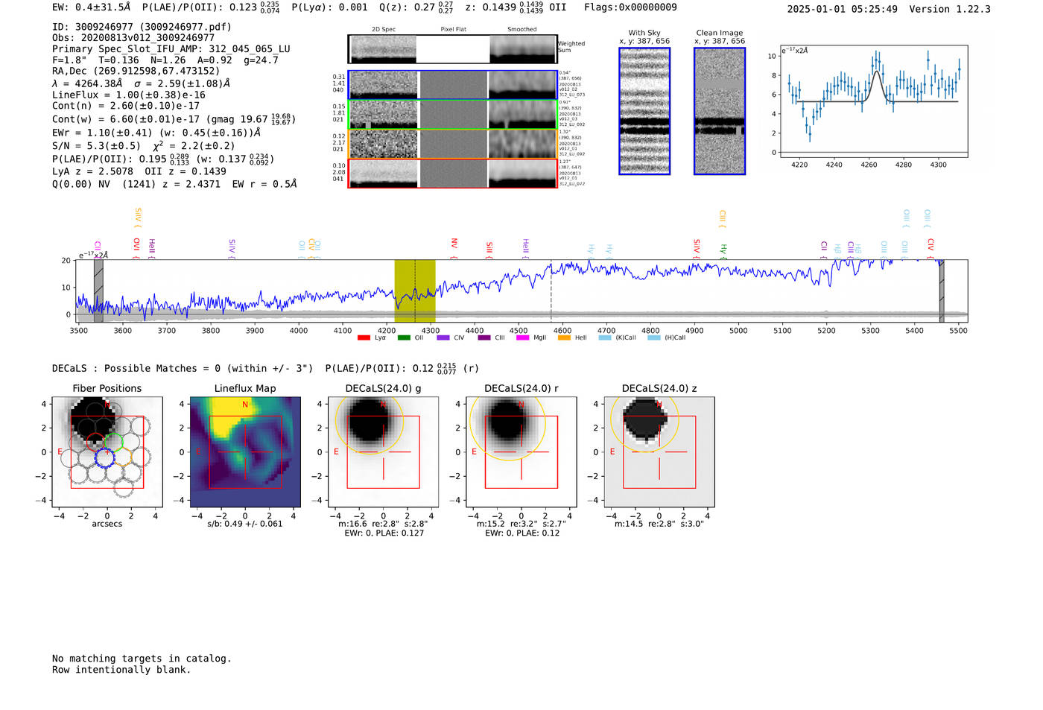Click the red N marker in Lineflux Map
This screenshot has width=1043, height=710.
click(x=245, y=405)
